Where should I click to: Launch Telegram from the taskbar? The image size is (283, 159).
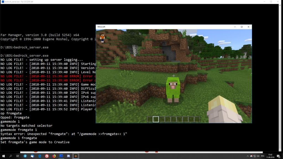25,156
